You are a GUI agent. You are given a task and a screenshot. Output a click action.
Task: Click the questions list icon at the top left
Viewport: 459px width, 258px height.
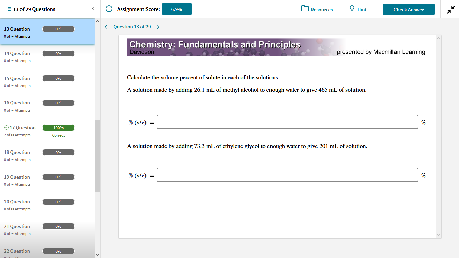(8, 9)
